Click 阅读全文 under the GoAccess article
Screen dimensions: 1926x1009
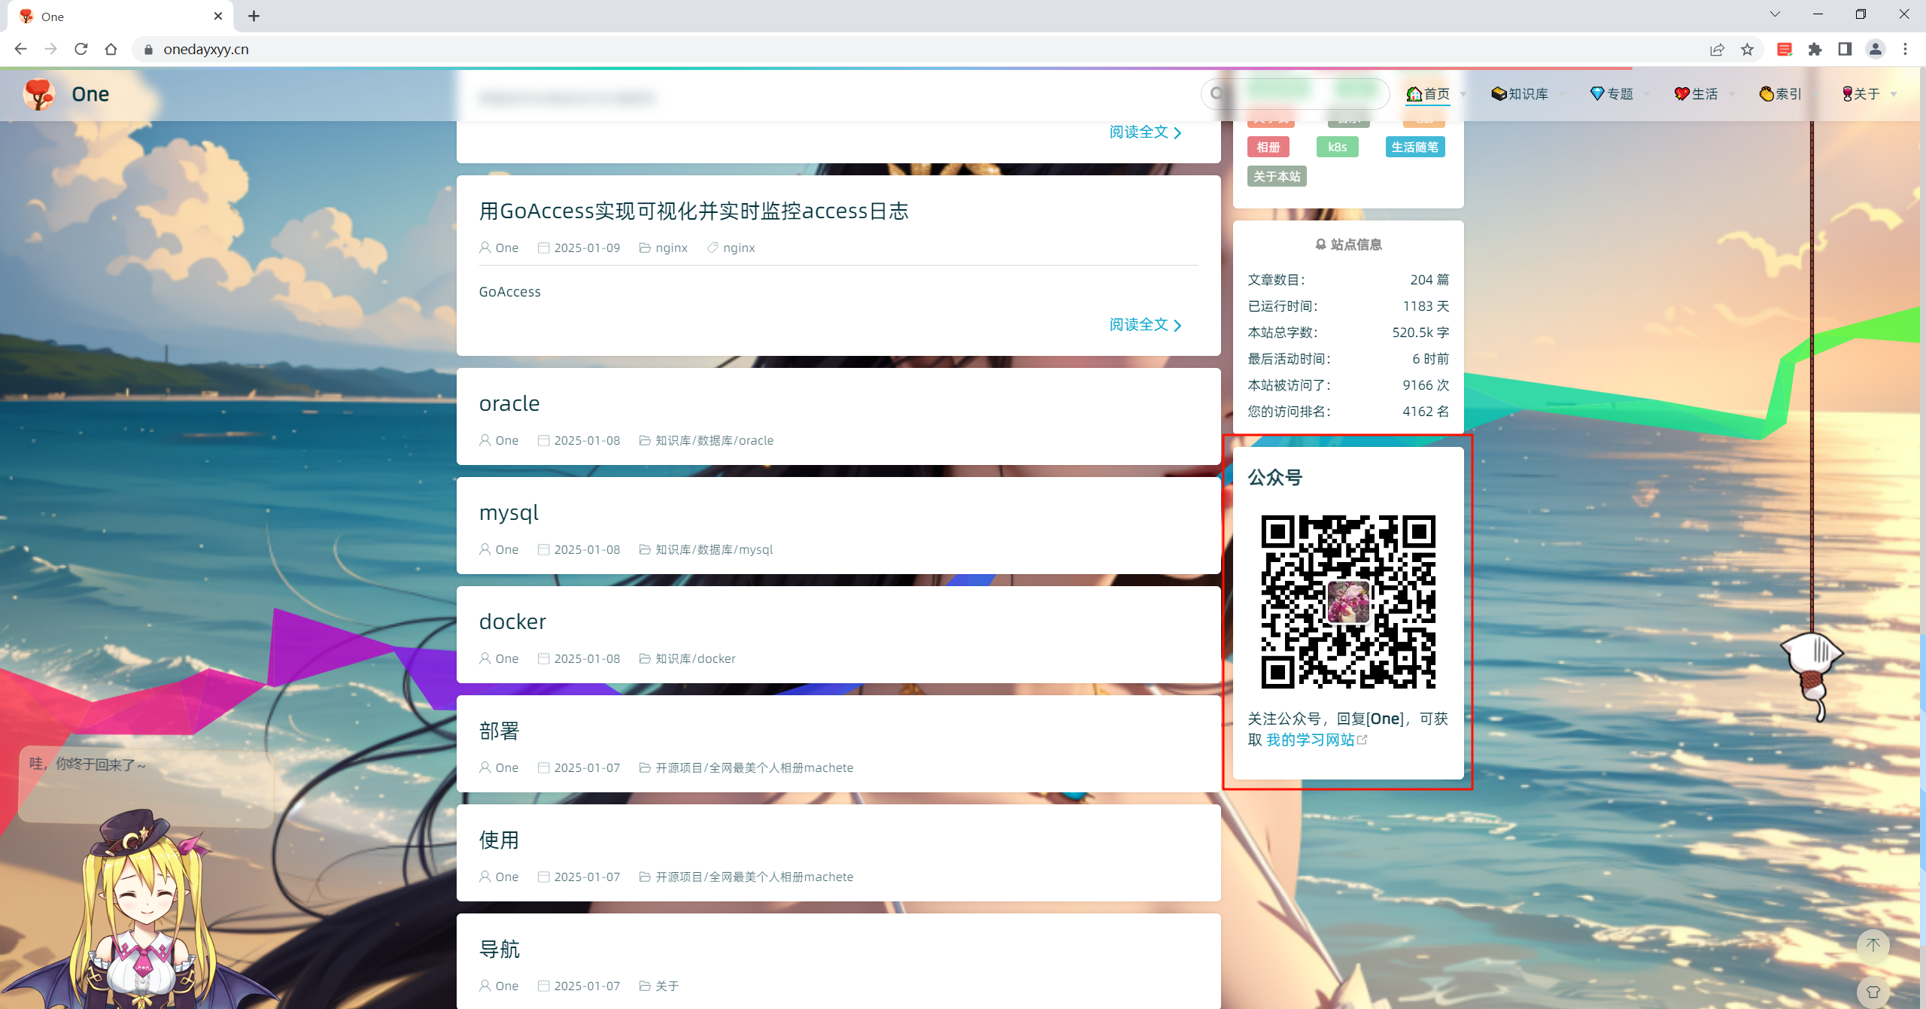(1145, 324)
